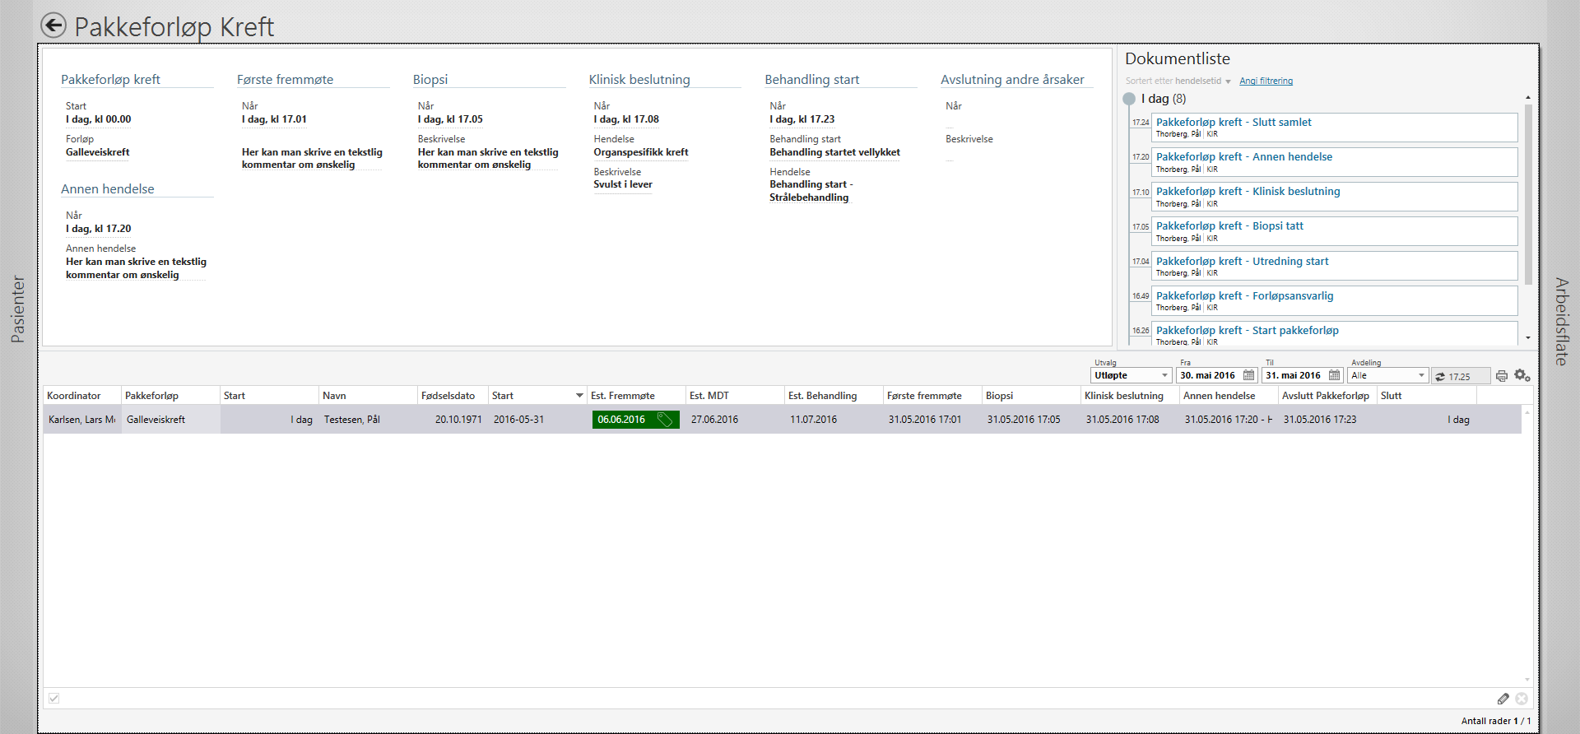Sort by the Fødselsdato column header

453,396
